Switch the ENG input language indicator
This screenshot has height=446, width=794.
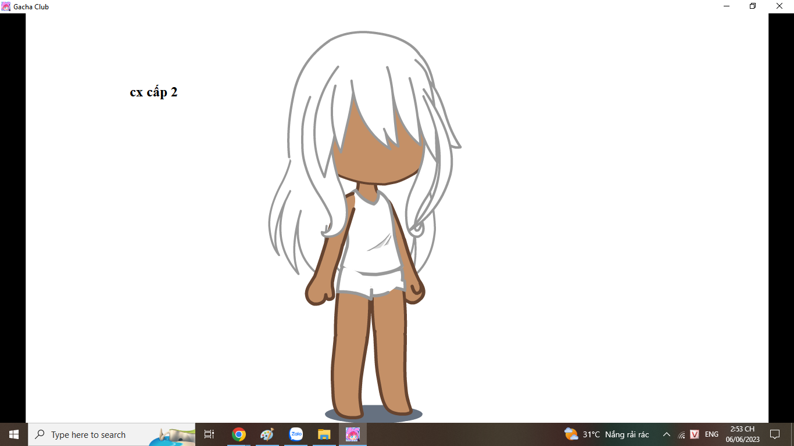711,434
